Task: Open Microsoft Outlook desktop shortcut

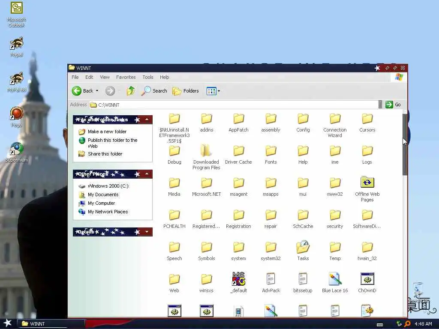Action: click(x=16, y=14)
